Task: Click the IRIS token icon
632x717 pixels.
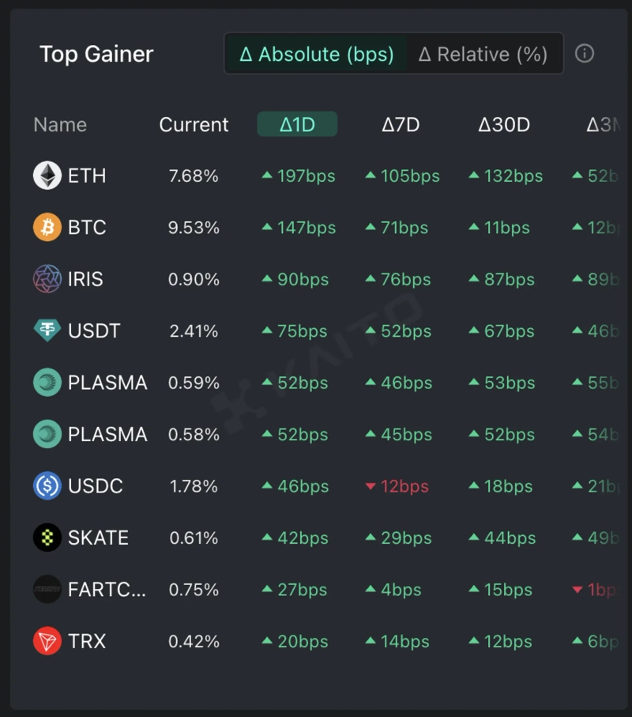Action: [47, 279]
